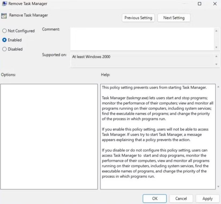
Task: Confirm changes with the OK button
Action: click(x=155, y=198)
